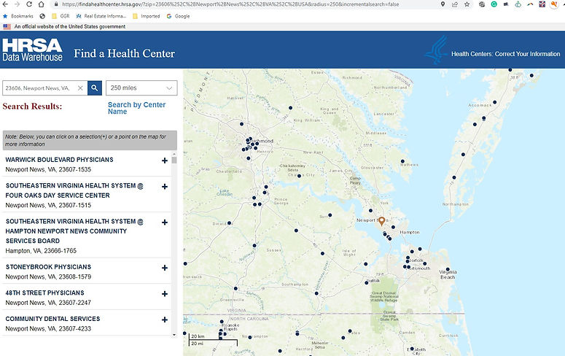565x356 pixels.
Task: Open the Real Estate Informa... bookmark
Action: (101, 16)
